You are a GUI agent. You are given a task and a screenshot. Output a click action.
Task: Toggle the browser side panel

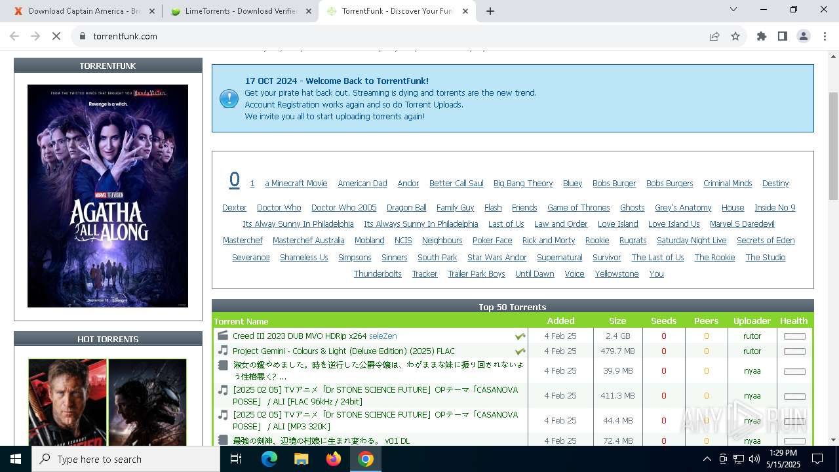pyautogui.click(x=783, y=36)
